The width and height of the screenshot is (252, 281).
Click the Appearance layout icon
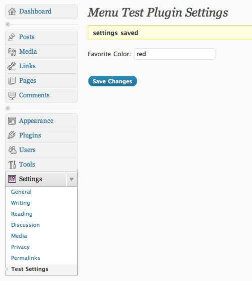point(12,121)
